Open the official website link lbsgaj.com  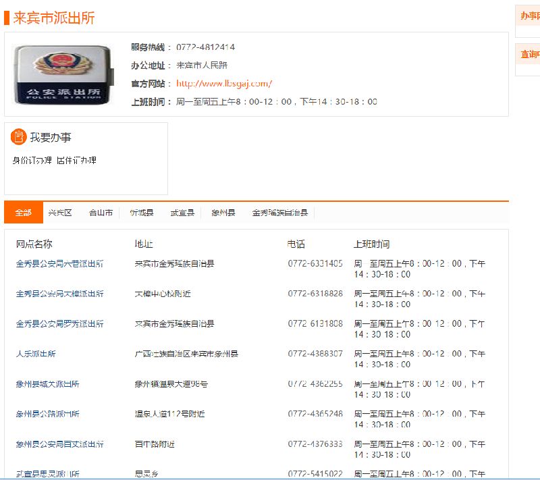coord(224,84)
